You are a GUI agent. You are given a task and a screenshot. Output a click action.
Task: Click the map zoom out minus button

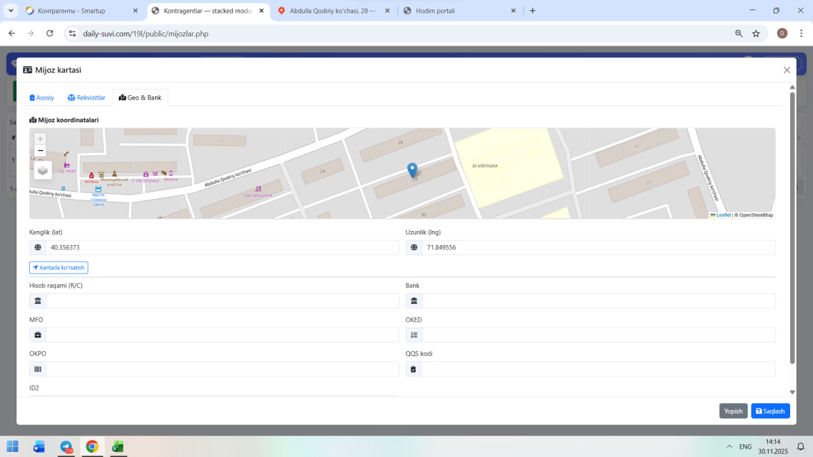[41, 151]
